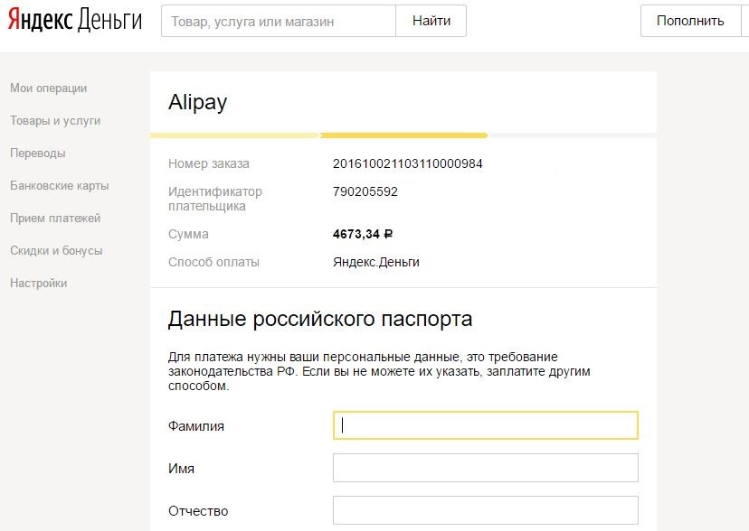Click the order number 20161002110311000984
749x531 pixels.
pyautogui.click(x=408, y=164)
